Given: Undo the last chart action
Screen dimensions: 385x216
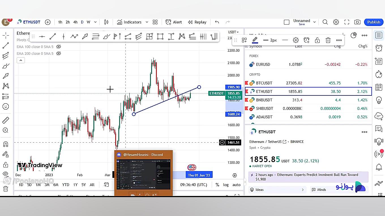Looking at the screenshot, I should tap(217, 22).
